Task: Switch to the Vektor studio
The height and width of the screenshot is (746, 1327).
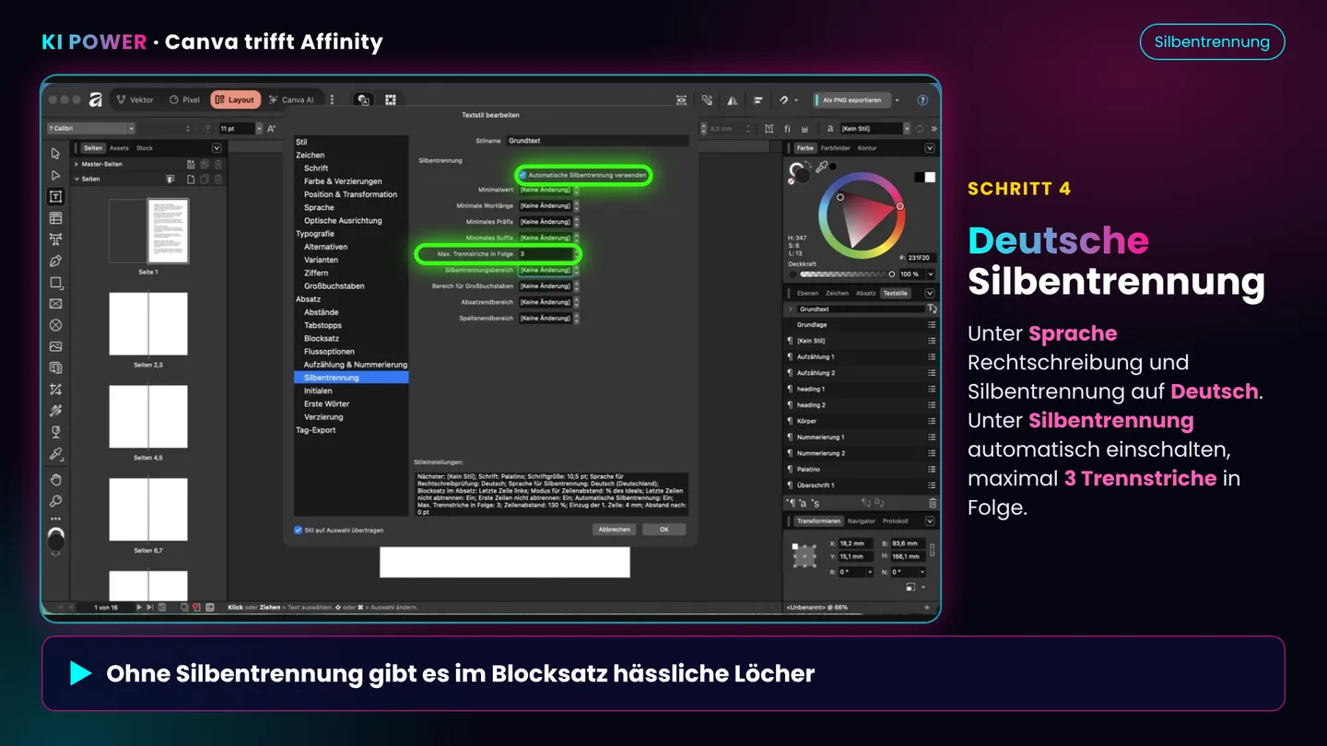Action: [x=135, y=99]
